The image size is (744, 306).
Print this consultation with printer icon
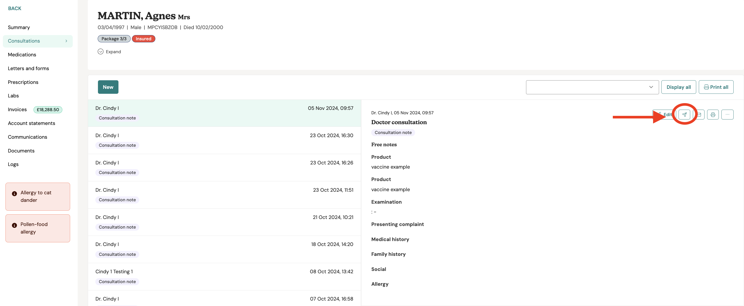click(x=713, y=114)
